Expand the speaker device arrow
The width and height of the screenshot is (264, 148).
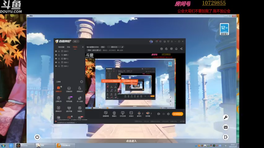coord(151,113)
